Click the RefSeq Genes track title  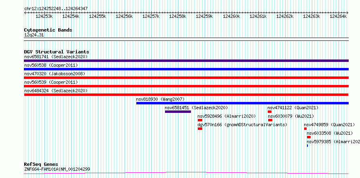[41, 165]
